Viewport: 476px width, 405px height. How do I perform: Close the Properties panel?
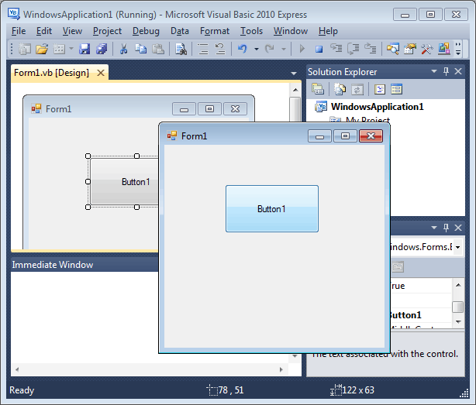point(458,228)
